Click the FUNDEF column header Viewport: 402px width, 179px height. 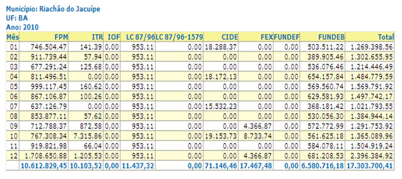287,37
